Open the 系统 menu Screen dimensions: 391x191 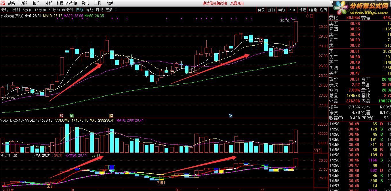click(x=12, y=3)
